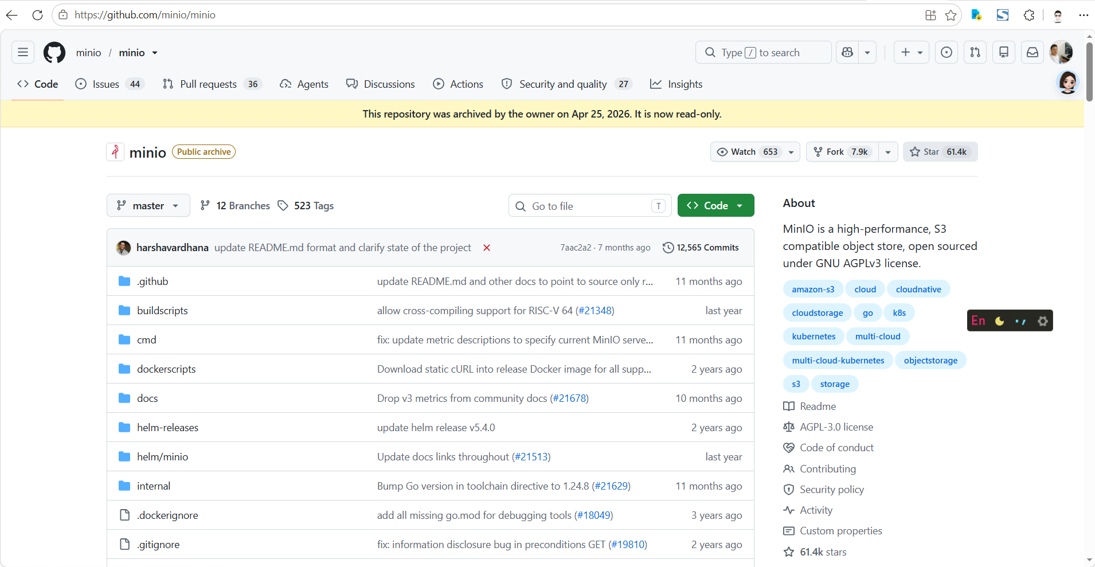The image size is (1095, 567).
Task: View the 12 Branches link
Action: pos(235,205)
